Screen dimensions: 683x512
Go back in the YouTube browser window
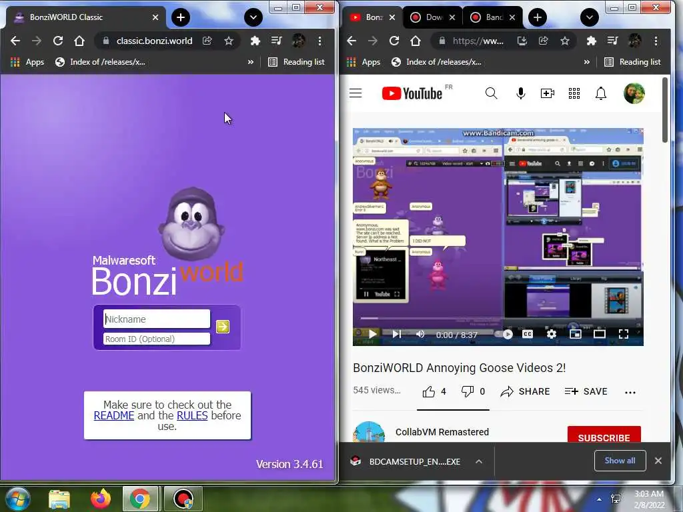point(352,41)
